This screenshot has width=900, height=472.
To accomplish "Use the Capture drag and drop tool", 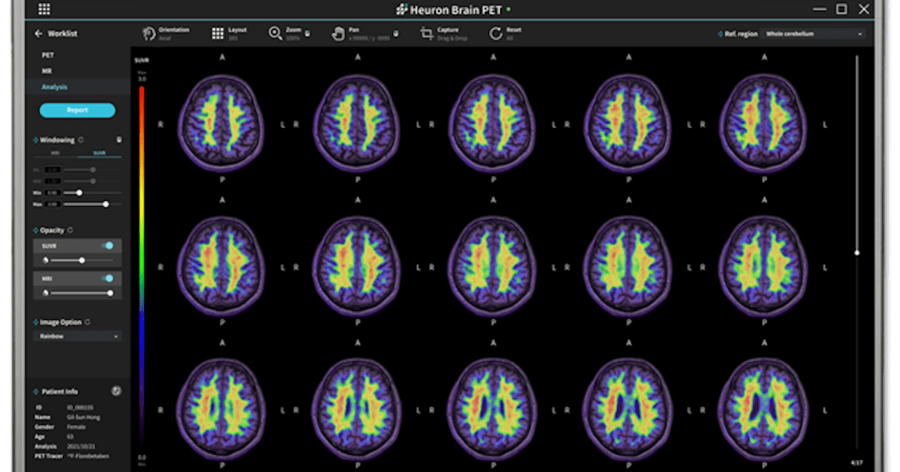I will (x=427, y=31).
